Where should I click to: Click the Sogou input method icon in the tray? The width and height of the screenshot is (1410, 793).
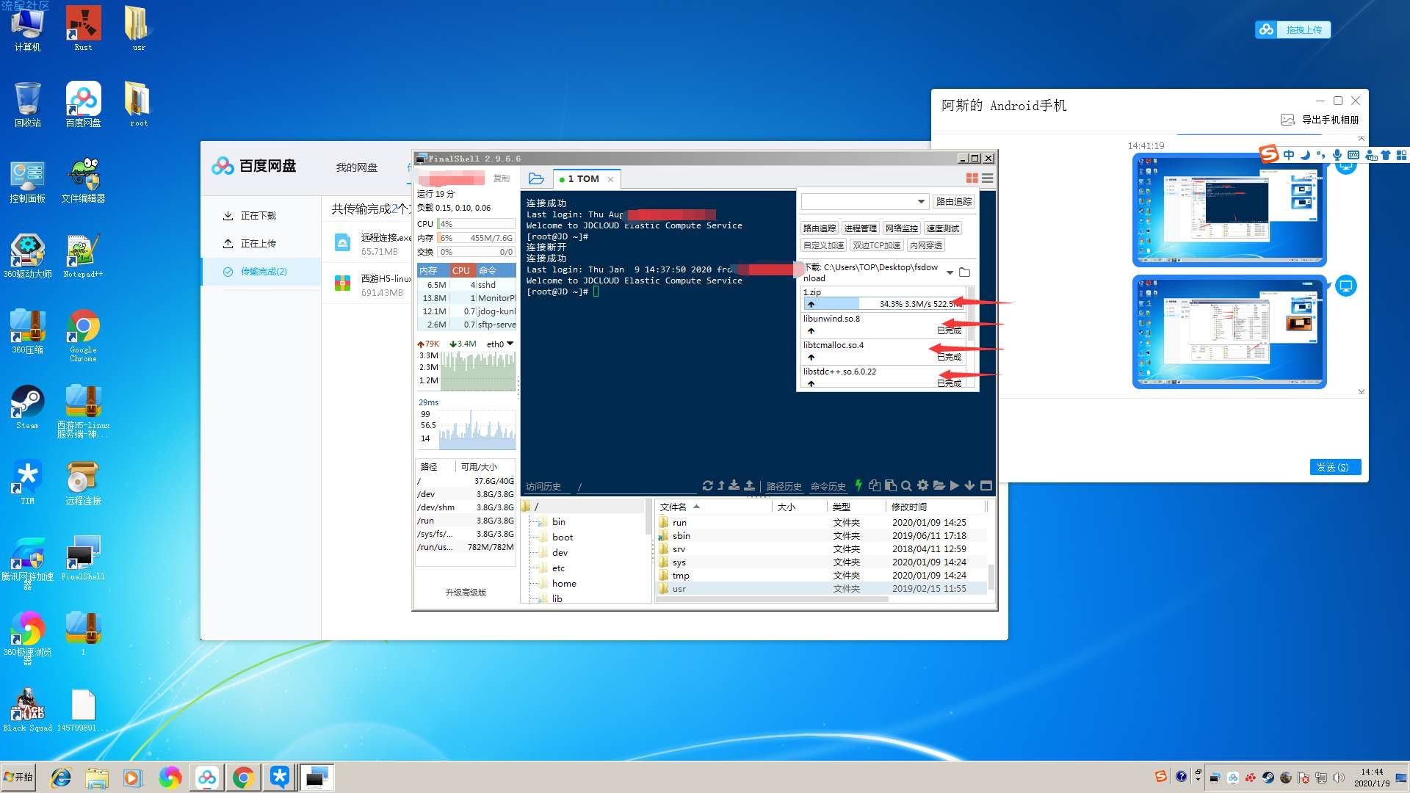[1160, 776]
